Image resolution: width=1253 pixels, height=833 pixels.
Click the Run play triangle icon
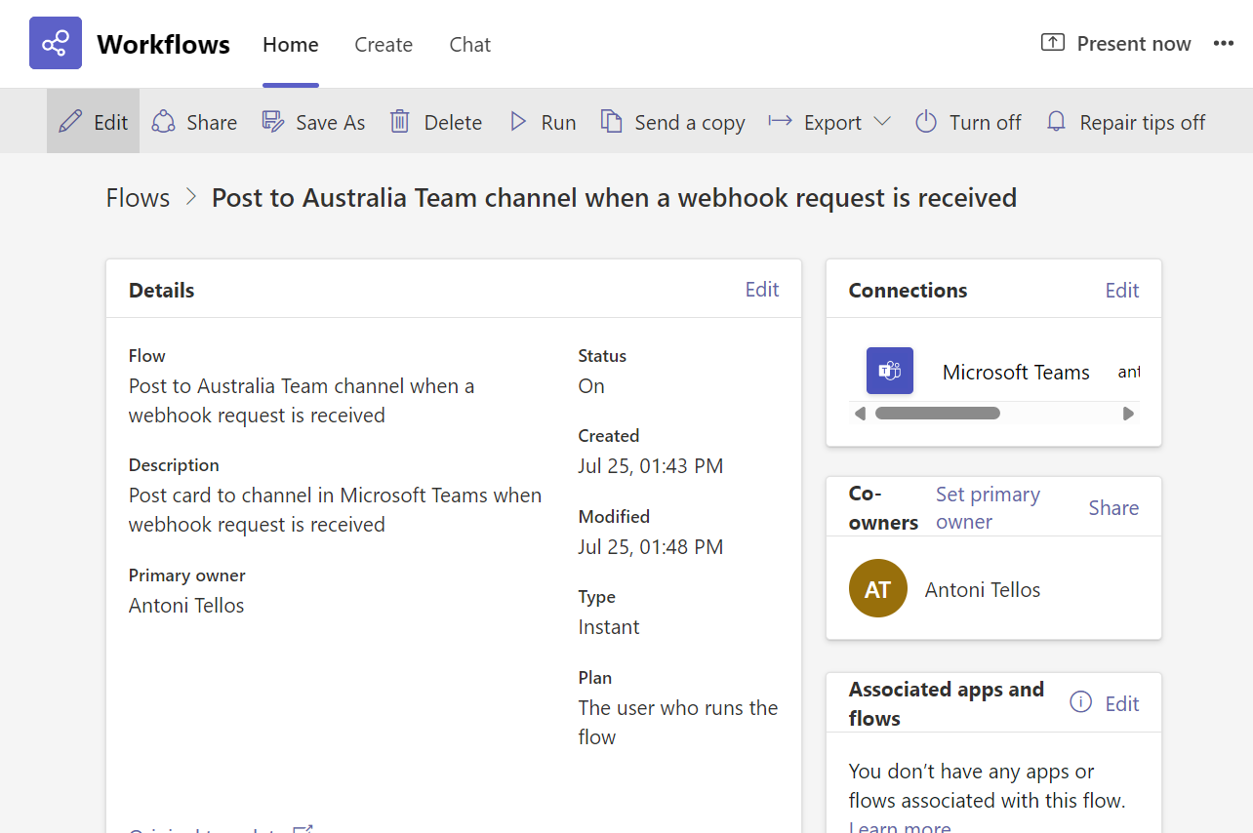coord(518,121)
